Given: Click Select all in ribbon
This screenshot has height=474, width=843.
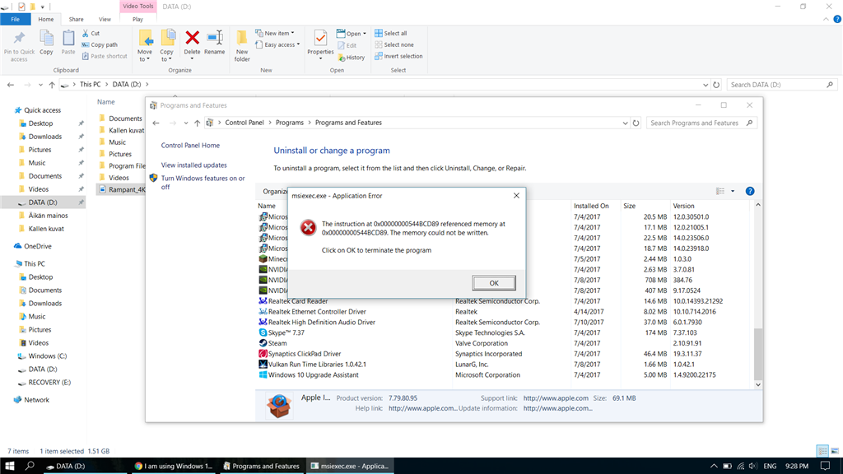Looking at the screenshot, I should tap(391, 33).
